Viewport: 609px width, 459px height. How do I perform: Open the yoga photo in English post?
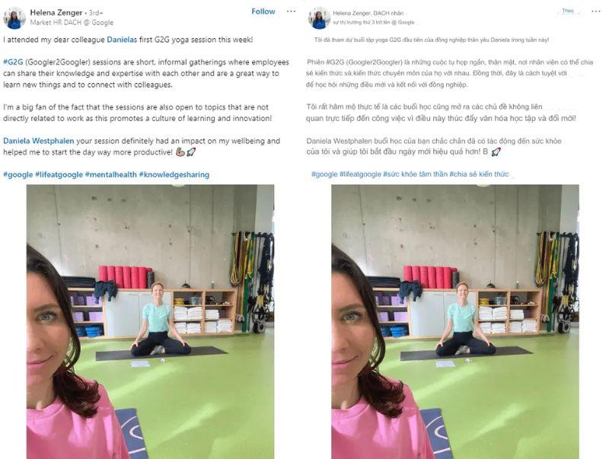[x=150, y=321]
